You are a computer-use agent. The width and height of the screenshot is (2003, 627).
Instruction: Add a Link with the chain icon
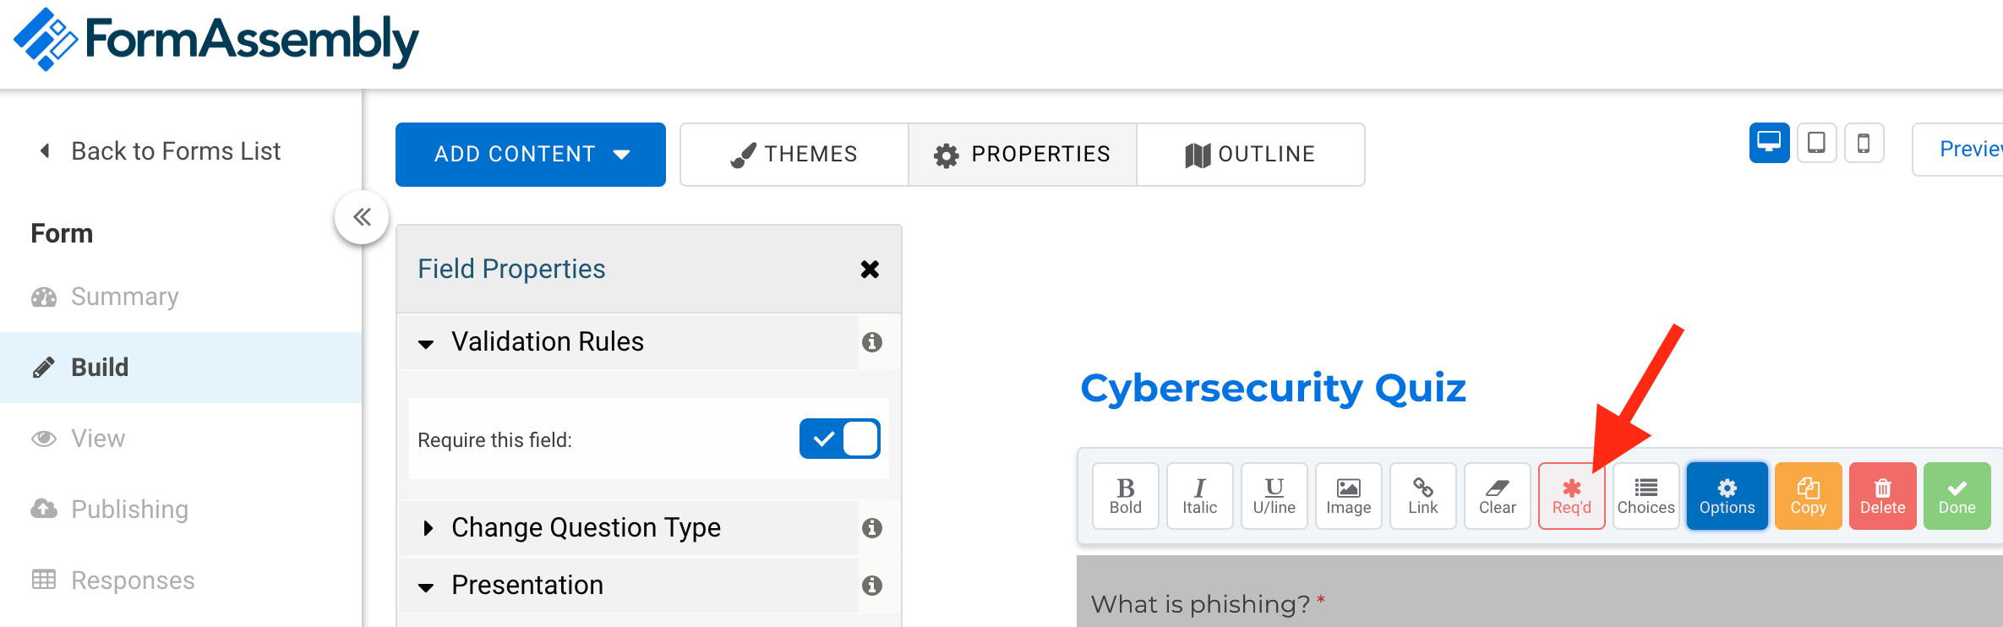pyautogui.click(x=1422, y=496)
